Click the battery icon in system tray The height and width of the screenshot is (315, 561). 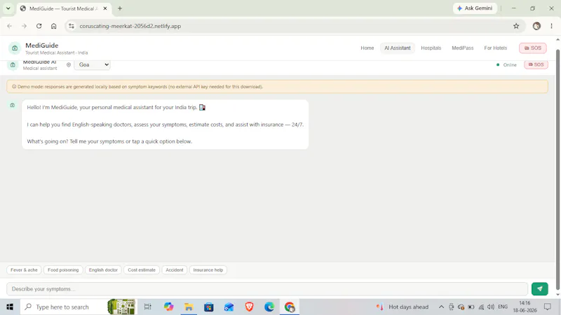tap(471, 307)
